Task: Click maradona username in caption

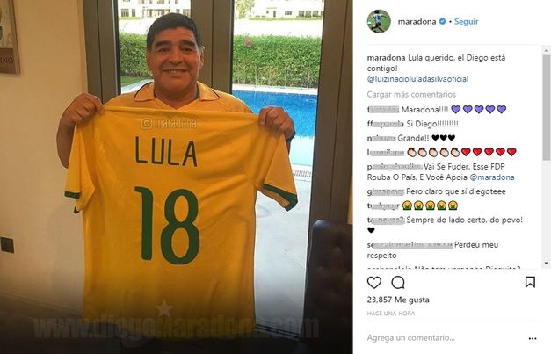Action: pos(386,58)
